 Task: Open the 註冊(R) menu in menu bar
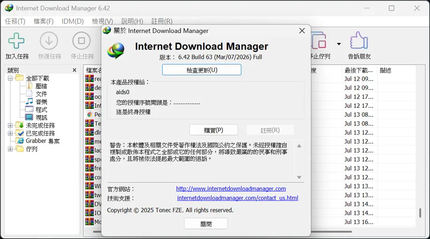162,21
